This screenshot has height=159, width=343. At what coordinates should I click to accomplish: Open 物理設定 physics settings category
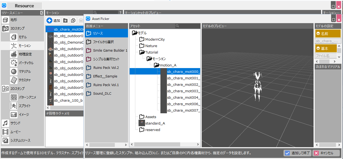click(25, 54)
